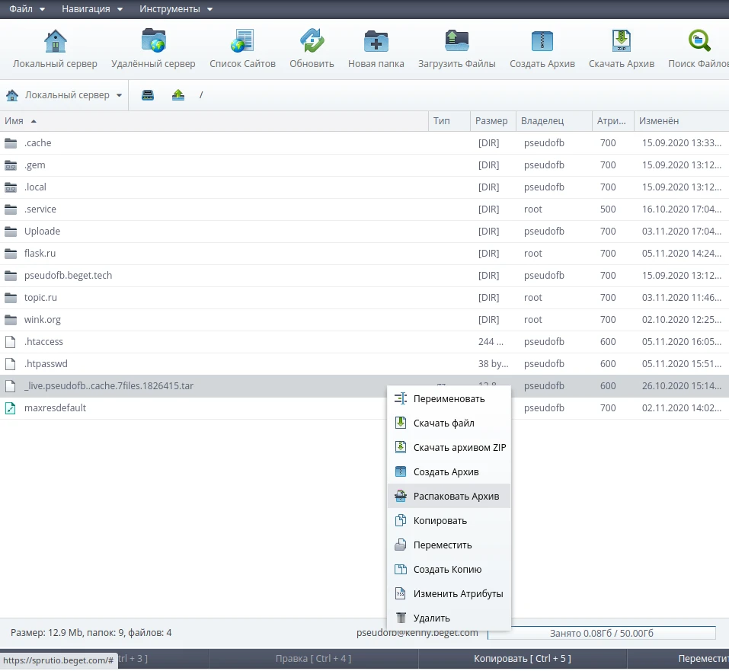The height and width of the screenshot is (671, 729).
Task: Open the Локальный сервер path dropdown
Action: click(64, 95)
